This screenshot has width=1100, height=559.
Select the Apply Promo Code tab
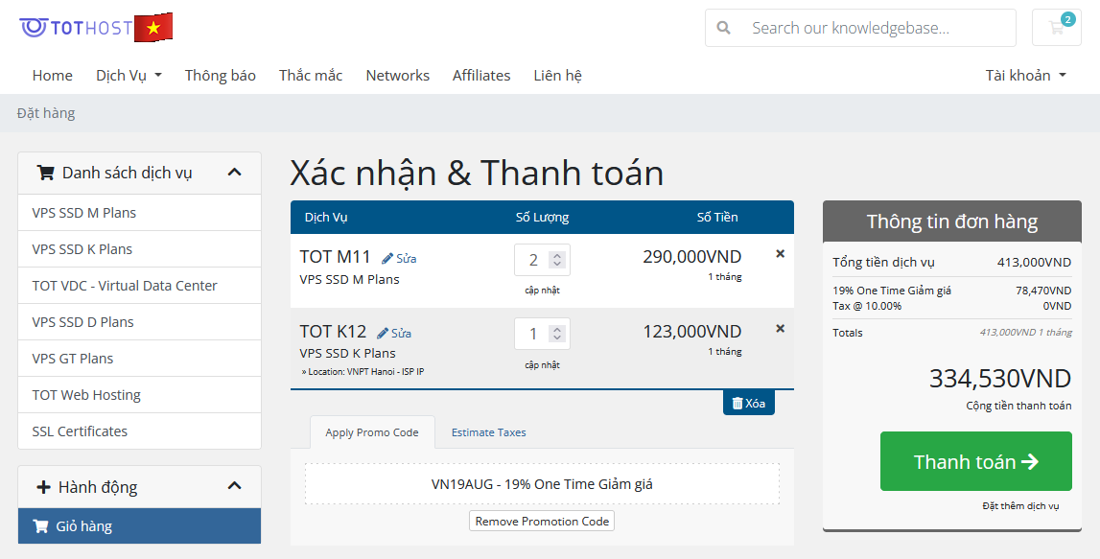(x=372, y=432)
